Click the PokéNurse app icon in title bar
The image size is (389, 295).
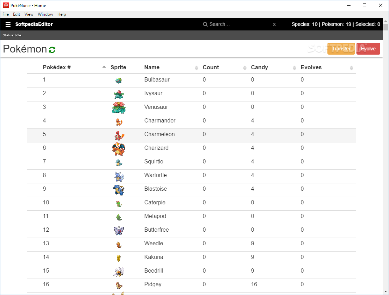(6, 5)
